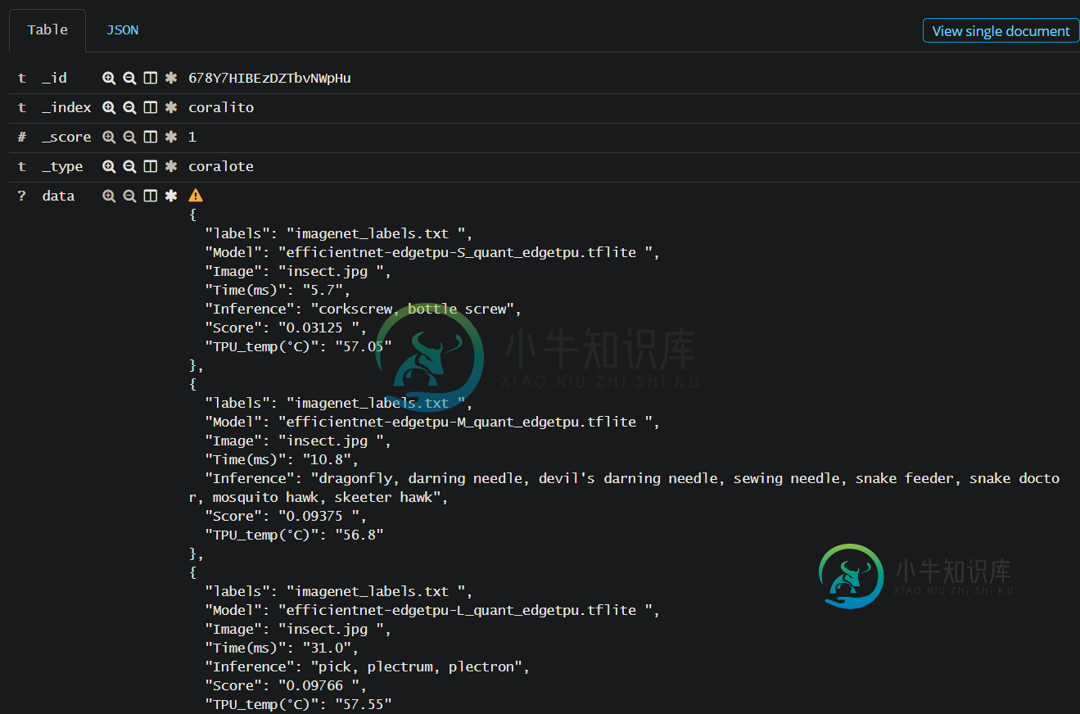Filter out value on _id row

129,78
